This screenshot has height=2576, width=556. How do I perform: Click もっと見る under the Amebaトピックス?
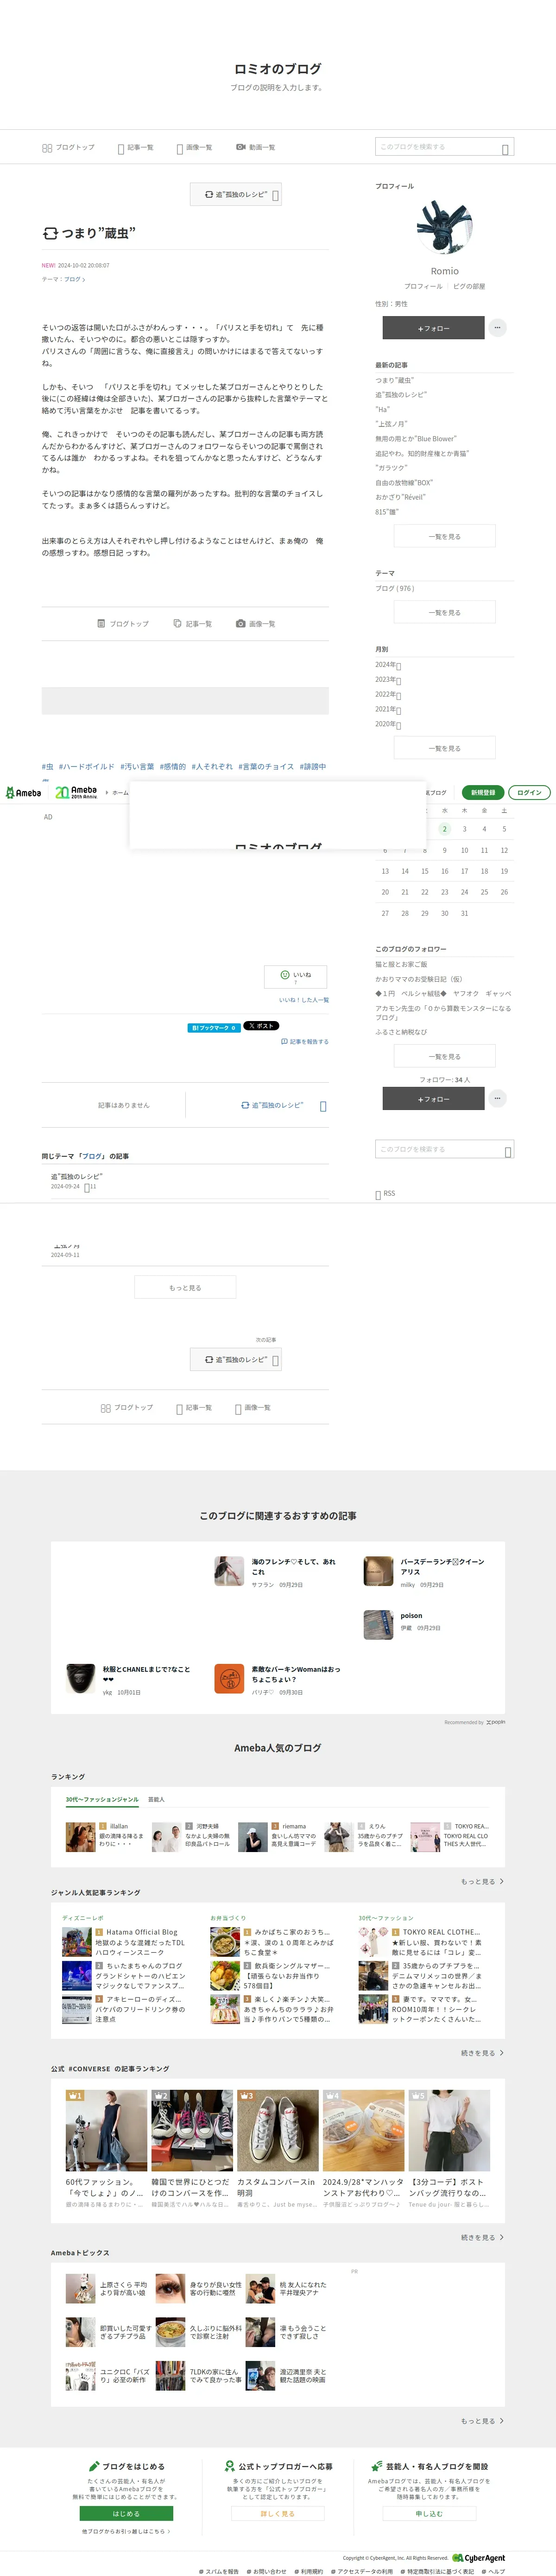[x=482, y=2421]
